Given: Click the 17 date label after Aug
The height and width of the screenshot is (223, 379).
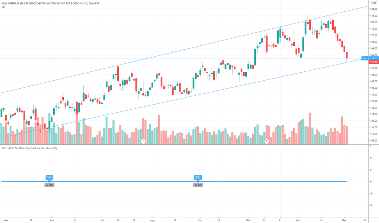Looking at the screenshot, I should pyautogui.click(x=175, y=220).
